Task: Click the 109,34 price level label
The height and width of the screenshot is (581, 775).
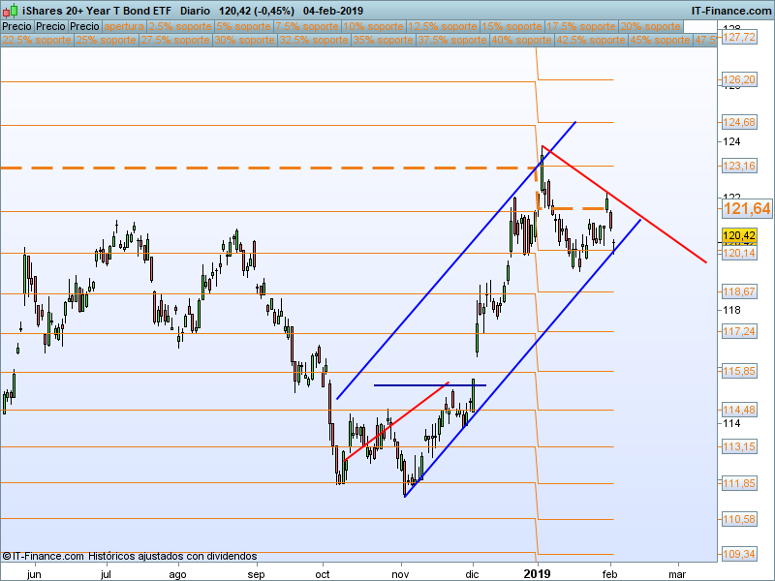Action: tap(739, 554)
